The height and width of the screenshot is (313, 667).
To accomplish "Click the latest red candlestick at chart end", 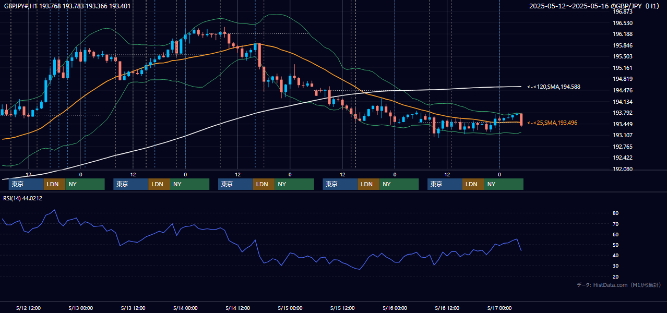I will click(521, 119).
